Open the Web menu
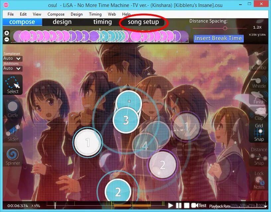Image resolution: width=271 pixels, height=212 pixels. [112, 14]
